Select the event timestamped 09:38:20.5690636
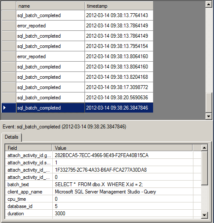214x223 pixels. (84, 98)
